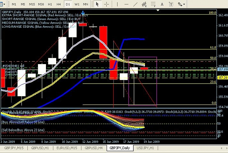Switch chart to W1 weekly timeframe
This screenshot has height=153, width=228.
tap(77, 4)
